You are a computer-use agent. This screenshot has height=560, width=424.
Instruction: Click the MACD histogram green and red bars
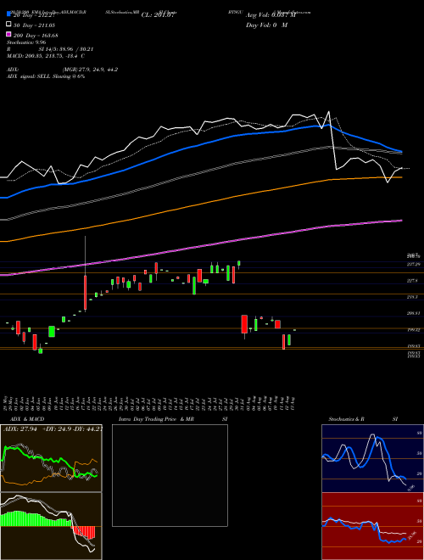pos(51,526)
